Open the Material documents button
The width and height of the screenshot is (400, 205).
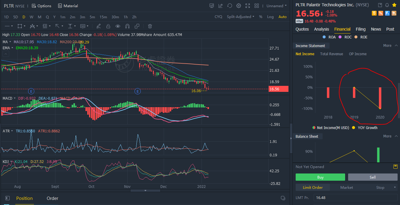pos(68,6)
